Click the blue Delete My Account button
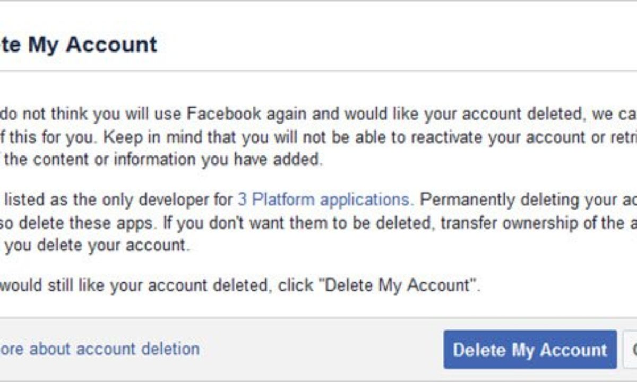 click(530, 350)
